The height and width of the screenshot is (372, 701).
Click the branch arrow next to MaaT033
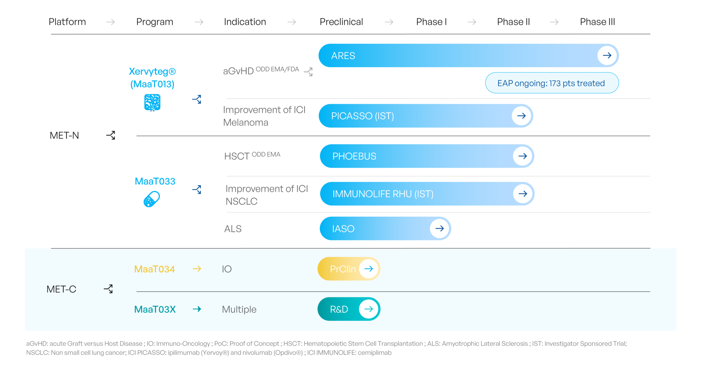(x=197, y=189)
